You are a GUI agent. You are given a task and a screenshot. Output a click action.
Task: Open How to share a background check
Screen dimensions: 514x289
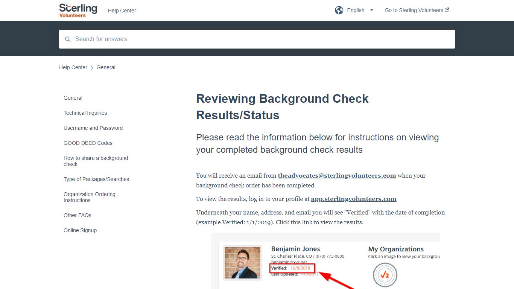96,161
